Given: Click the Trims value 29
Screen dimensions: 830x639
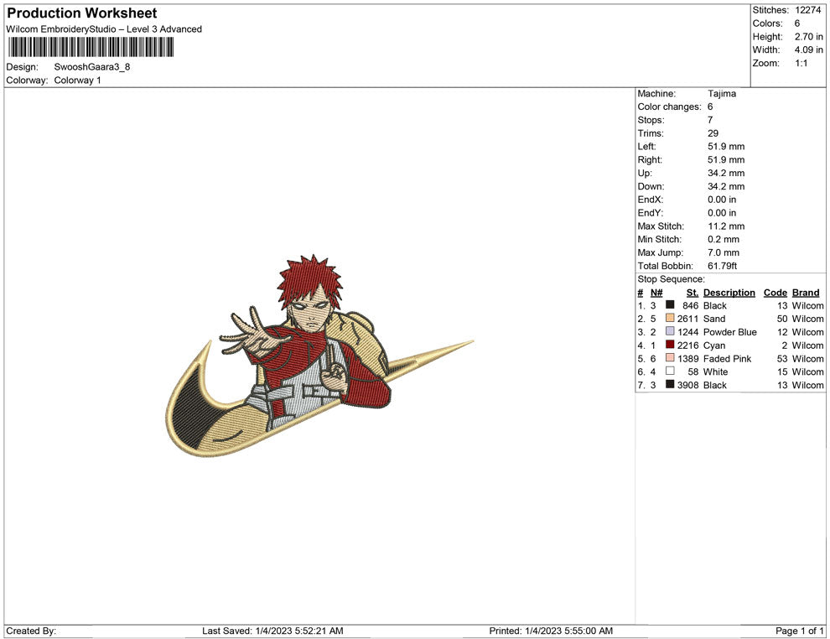Looking at the screenshot, I should tap(713, 133).
